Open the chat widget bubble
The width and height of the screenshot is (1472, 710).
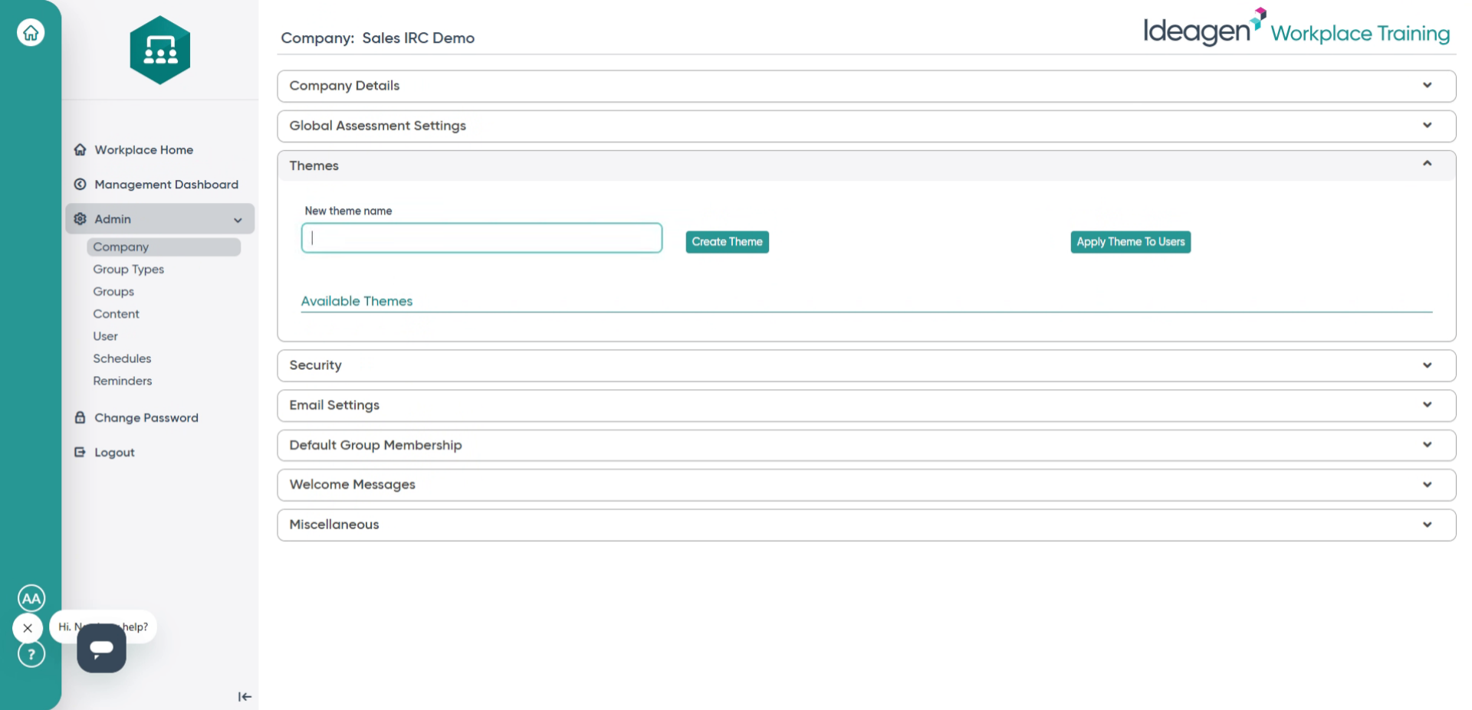[101, 648]
